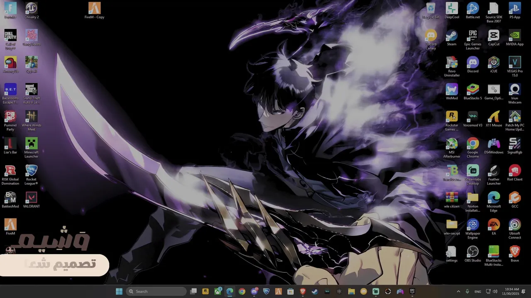The height and width of the screenshot is (298, 531).
Task: Click the taskbar Search box
Action: tap(156, 291)
